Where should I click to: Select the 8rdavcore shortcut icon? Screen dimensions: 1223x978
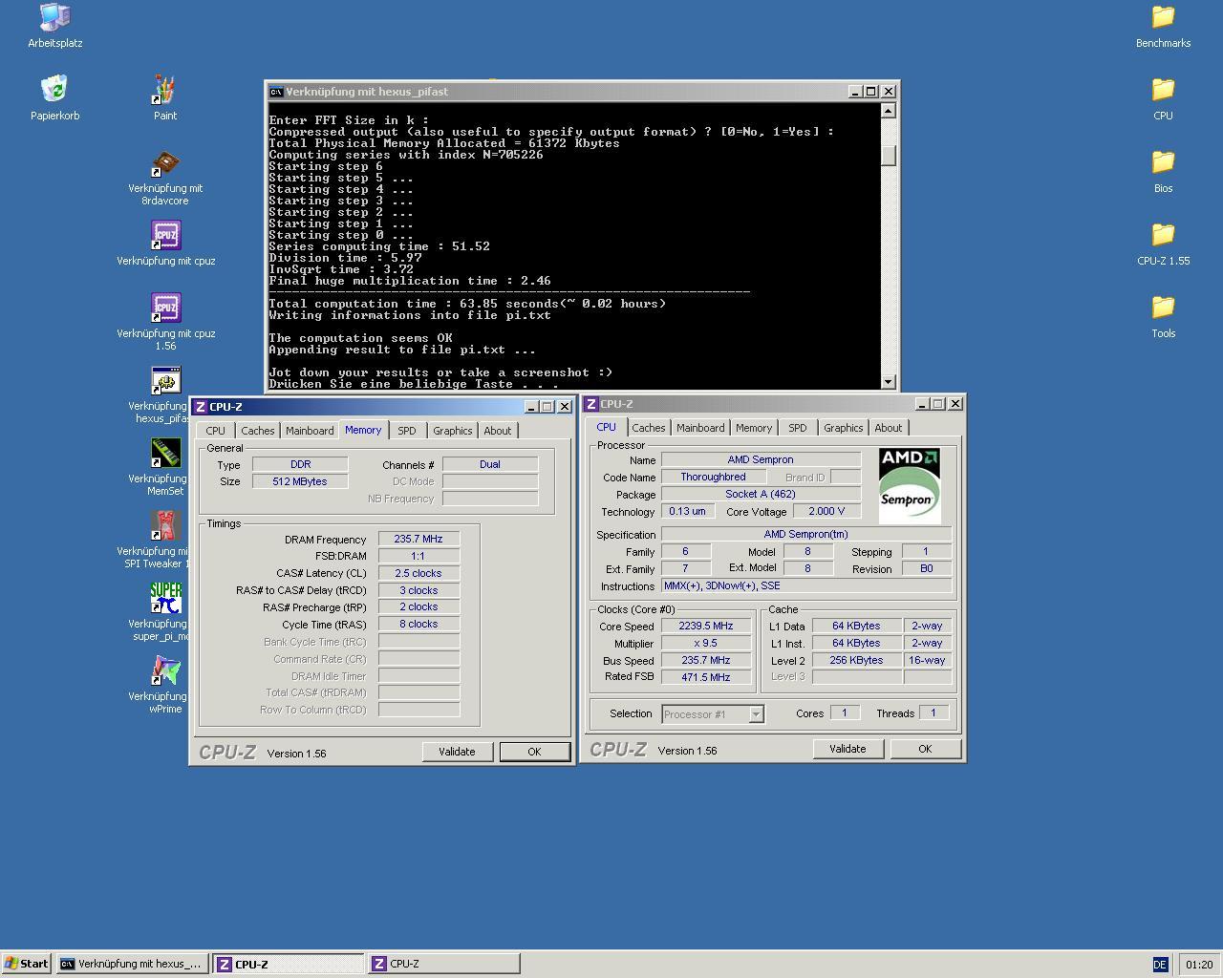pos(165,162)
